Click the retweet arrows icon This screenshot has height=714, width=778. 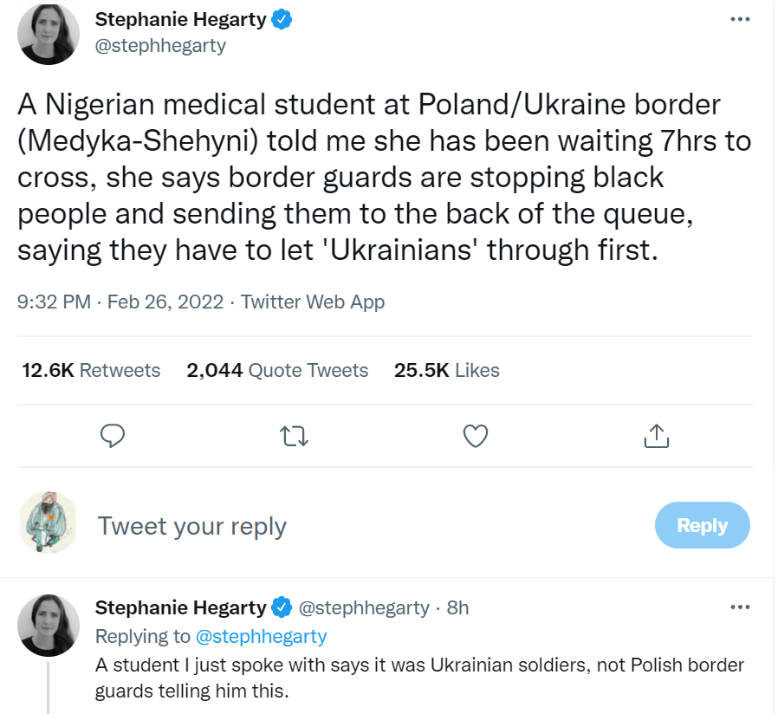(x=295, y=436)
